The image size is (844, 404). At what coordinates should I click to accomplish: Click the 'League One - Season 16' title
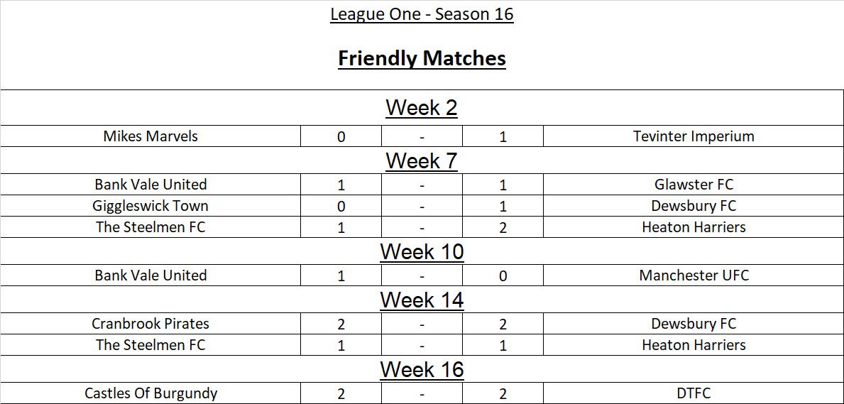pyautogui.click(x=422, y=14)
